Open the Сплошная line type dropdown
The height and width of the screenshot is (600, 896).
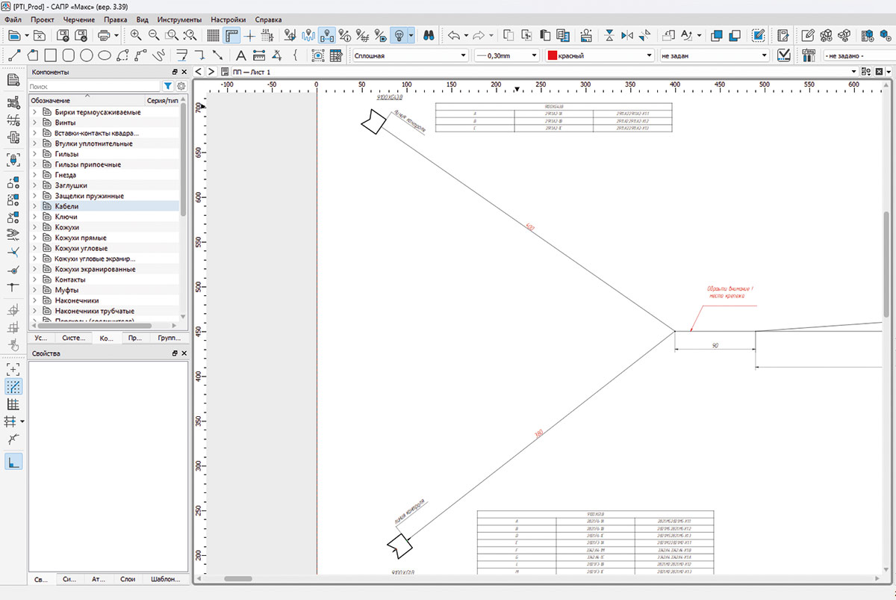tap(408, 55)
